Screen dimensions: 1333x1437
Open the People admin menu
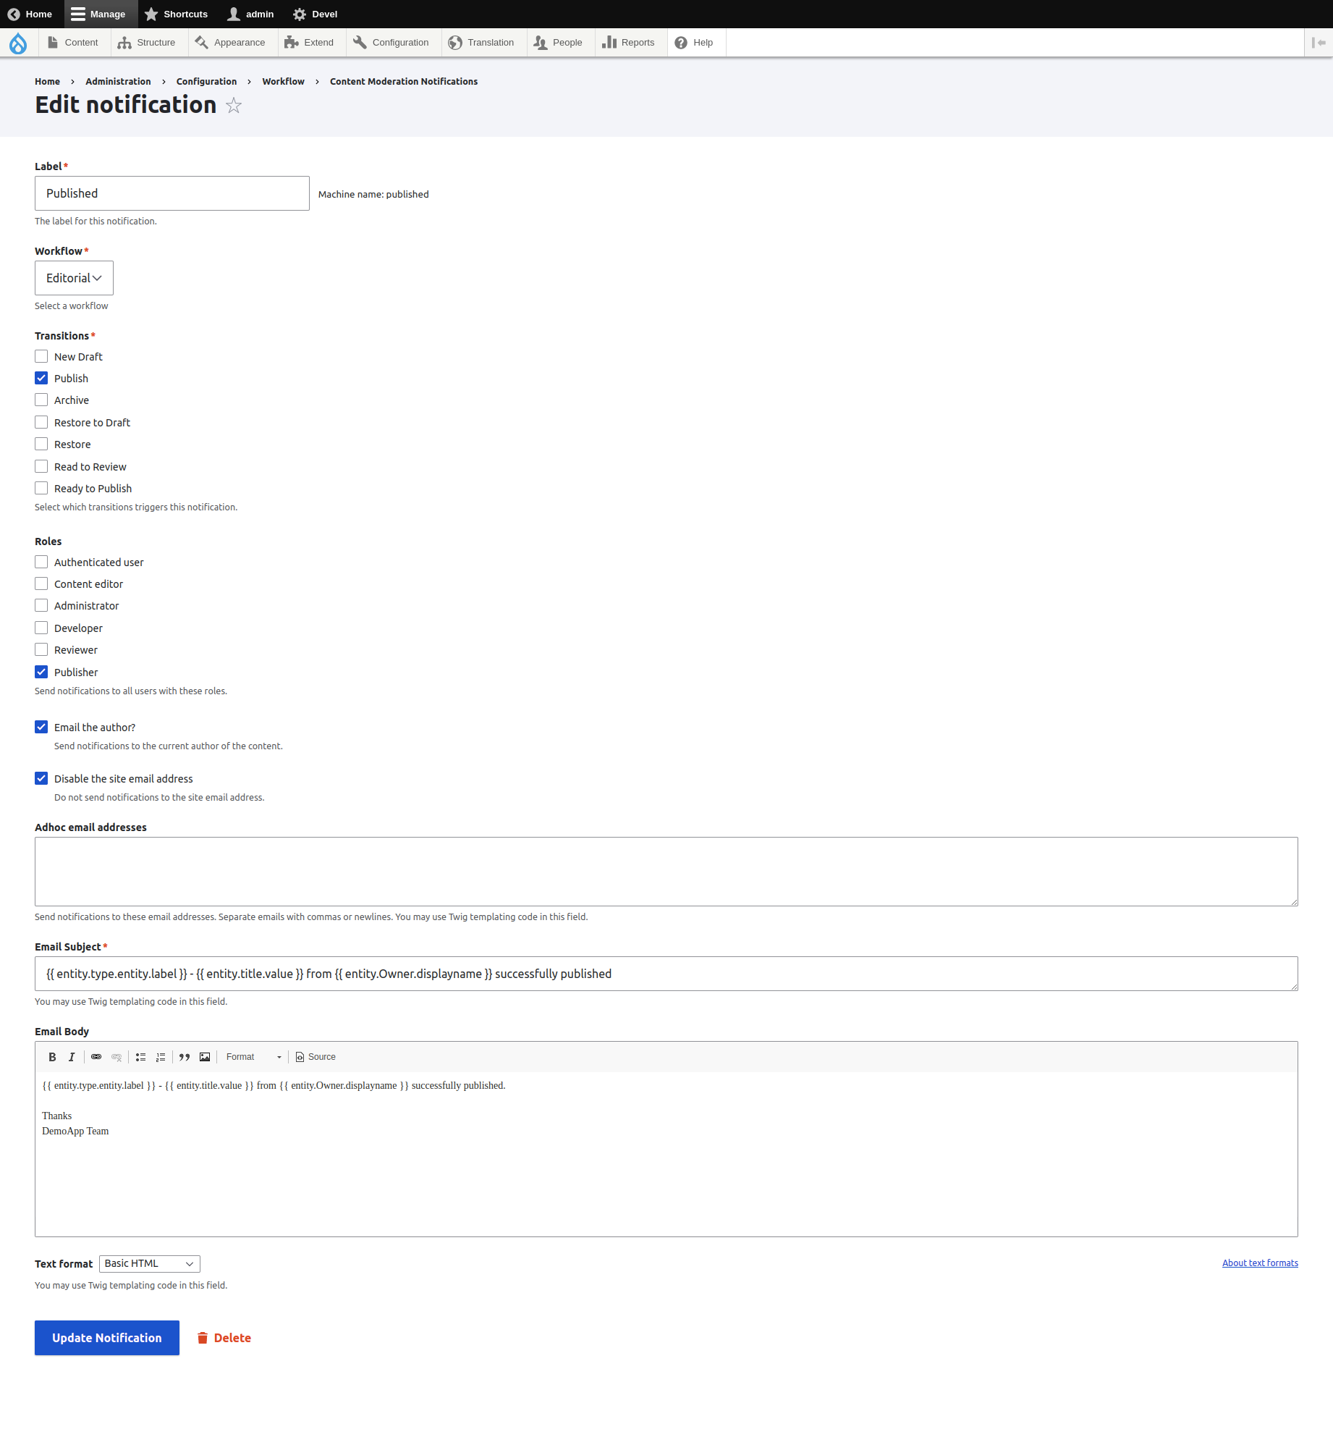[x=559, y=42]
